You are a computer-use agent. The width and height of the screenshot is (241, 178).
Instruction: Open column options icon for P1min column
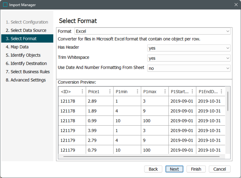pyautogui.click(x=137, y=91)
